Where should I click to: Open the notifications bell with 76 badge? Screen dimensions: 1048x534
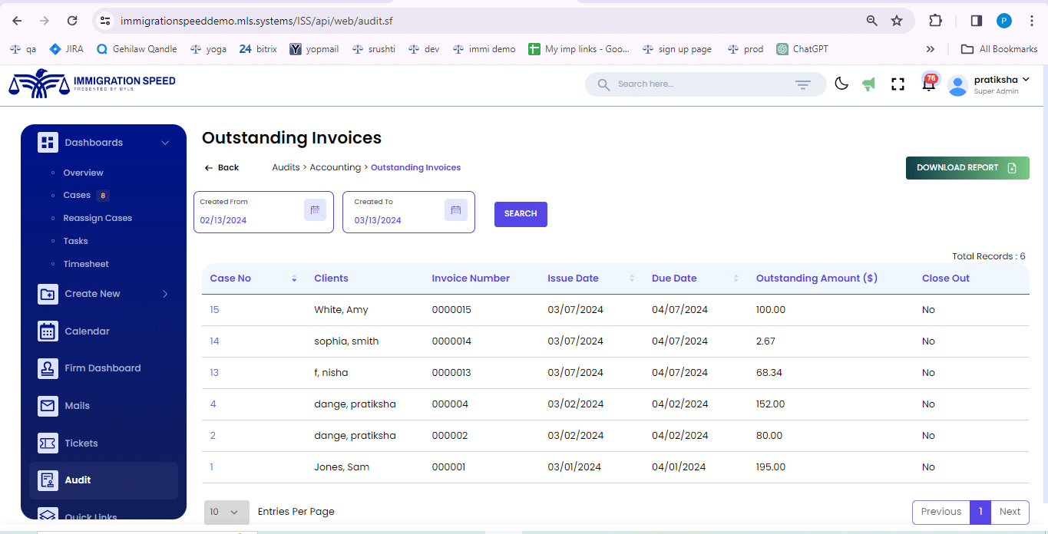click(929, 83)
